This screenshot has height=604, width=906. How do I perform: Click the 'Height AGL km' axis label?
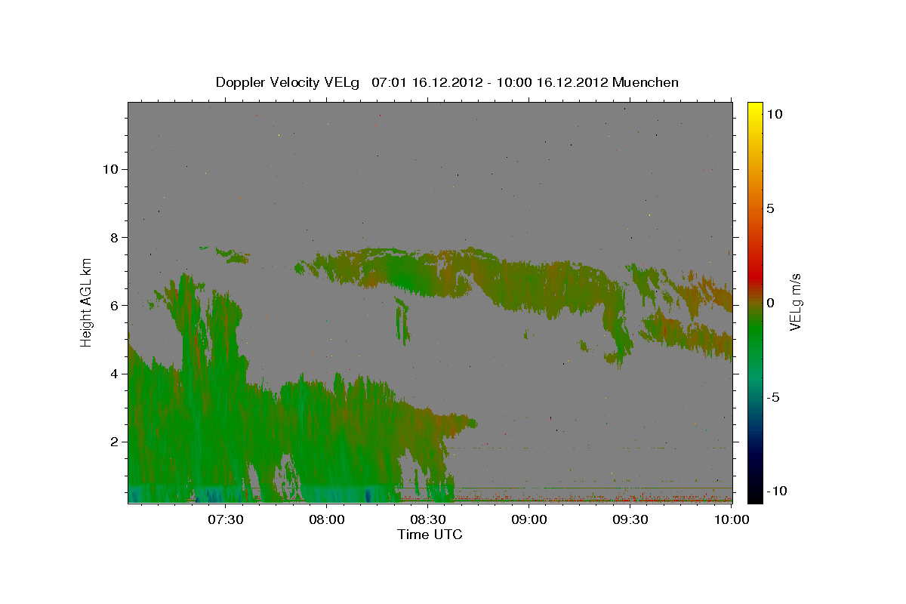[x=87, y=303]
